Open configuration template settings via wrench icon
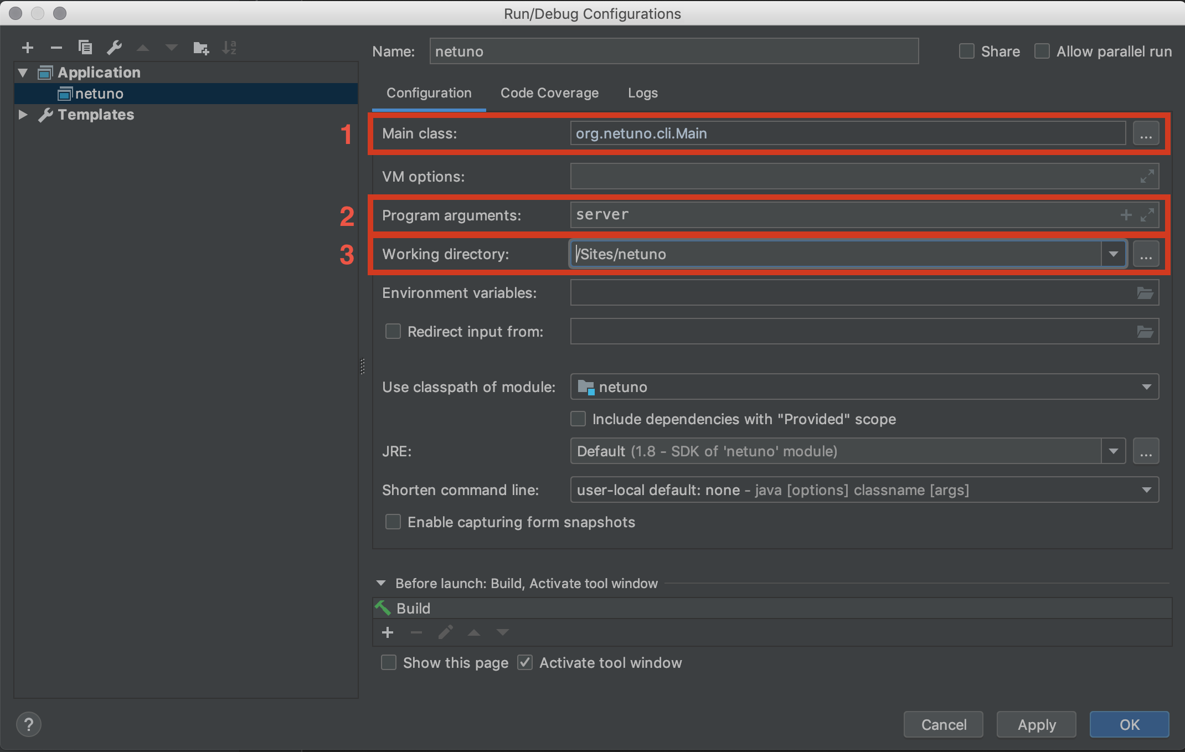This screenshot has height=752, width=1185. click(115, 48)
